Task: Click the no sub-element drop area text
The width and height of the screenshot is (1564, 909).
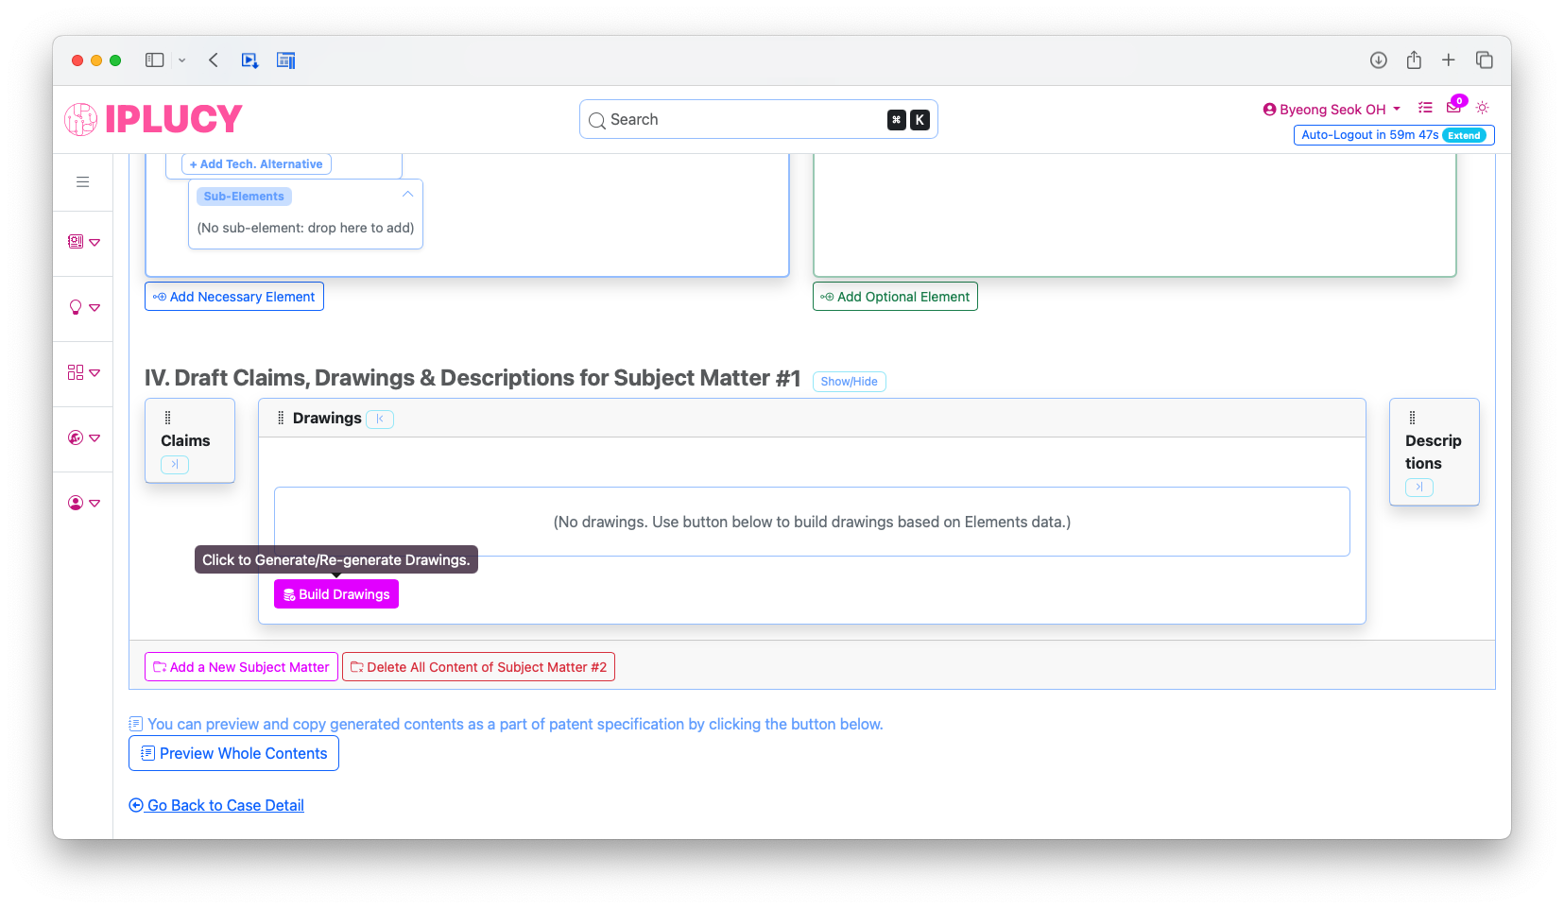Action: (x=305, y=228)
